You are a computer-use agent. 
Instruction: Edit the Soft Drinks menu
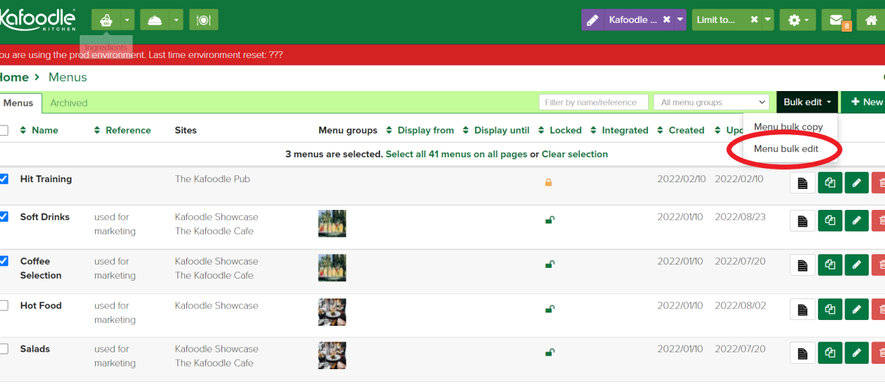point(857,220)
